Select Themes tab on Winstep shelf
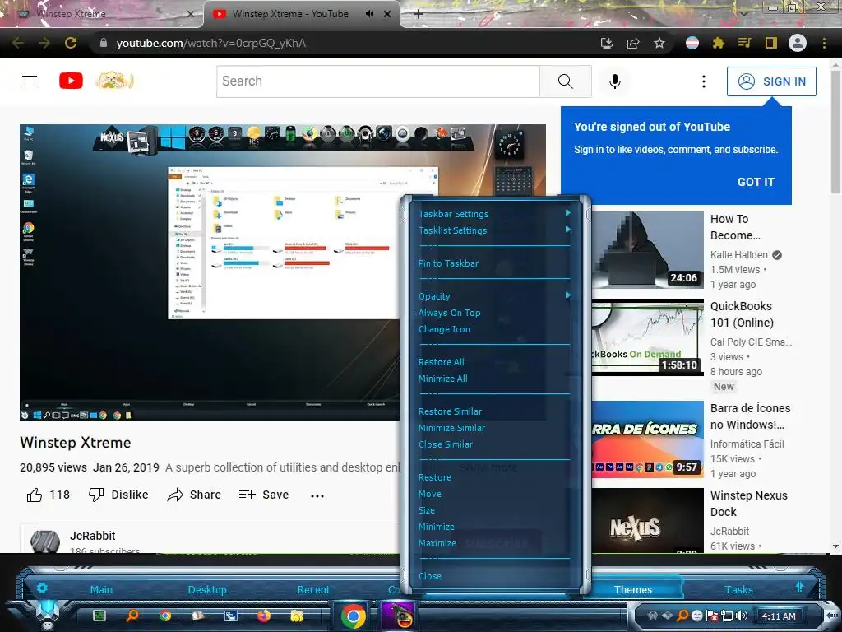 (633, 589)
